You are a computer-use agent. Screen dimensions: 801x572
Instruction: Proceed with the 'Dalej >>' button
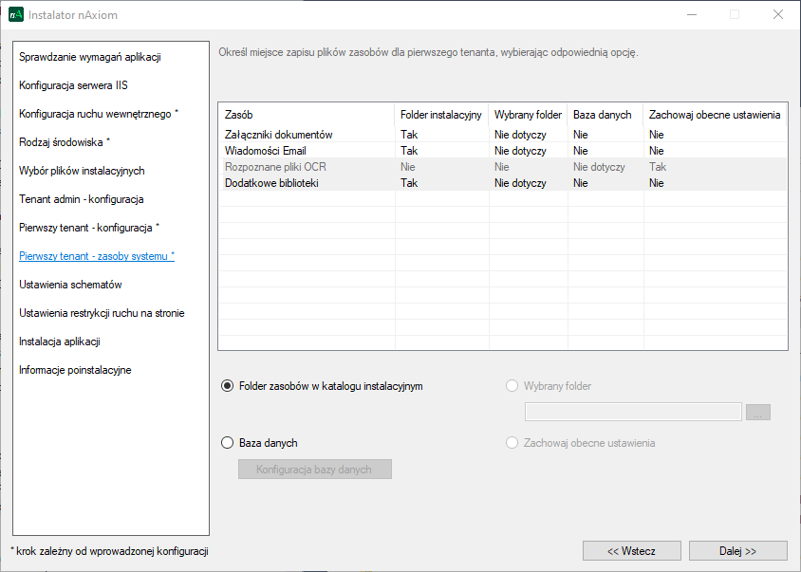click(x=737, y=551)
